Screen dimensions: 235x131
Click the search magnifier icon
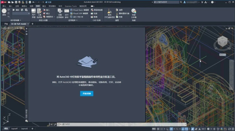(x=181, y=2)
